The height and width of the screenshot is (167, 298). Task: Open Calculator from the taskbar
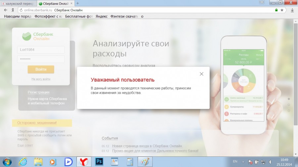pyautogui.click(x=129, y=161)
